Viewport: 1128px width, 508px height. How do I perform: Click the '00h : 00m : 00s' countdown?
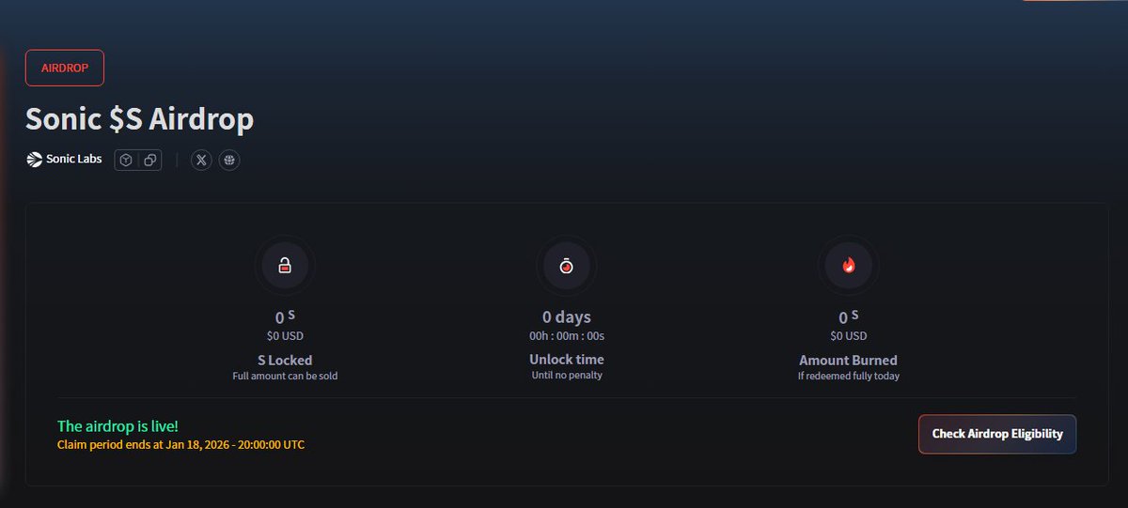click(567, 335)
